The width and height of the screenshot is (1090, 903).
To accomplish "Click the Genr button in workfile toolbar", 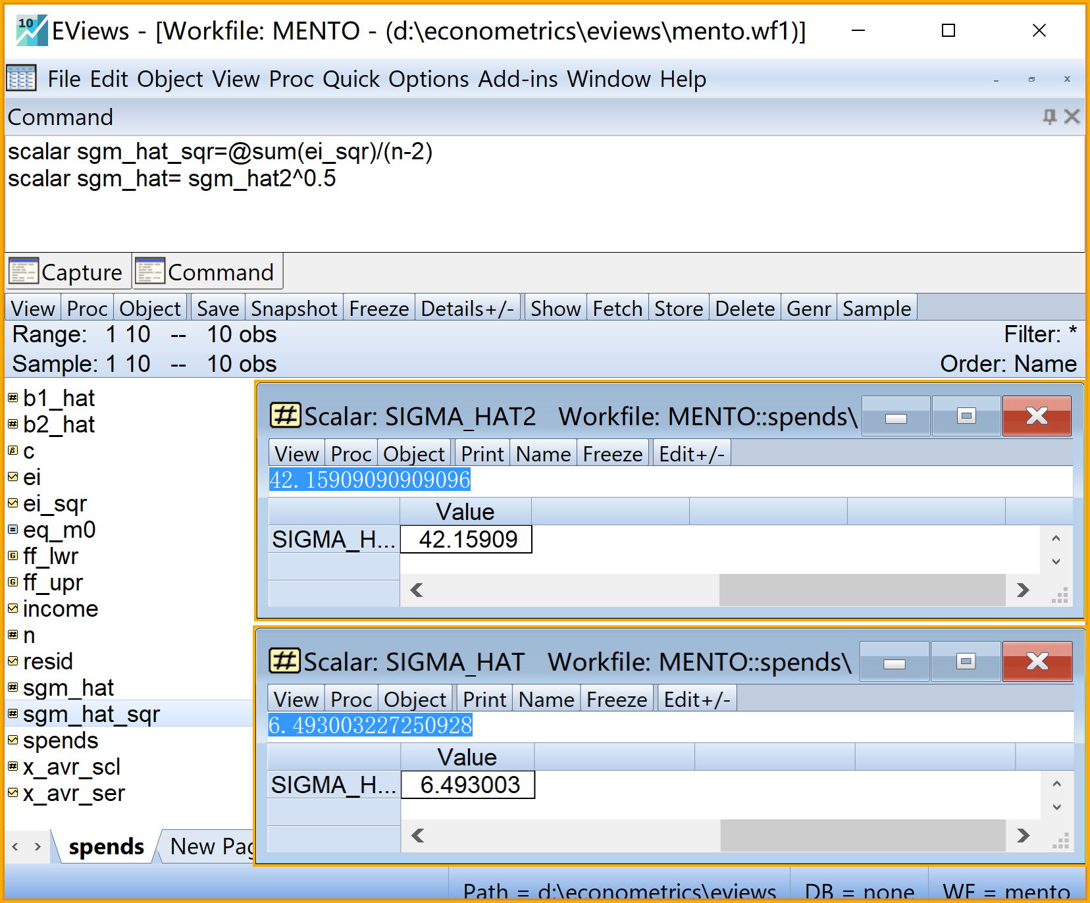I will [x=808, y=309].
